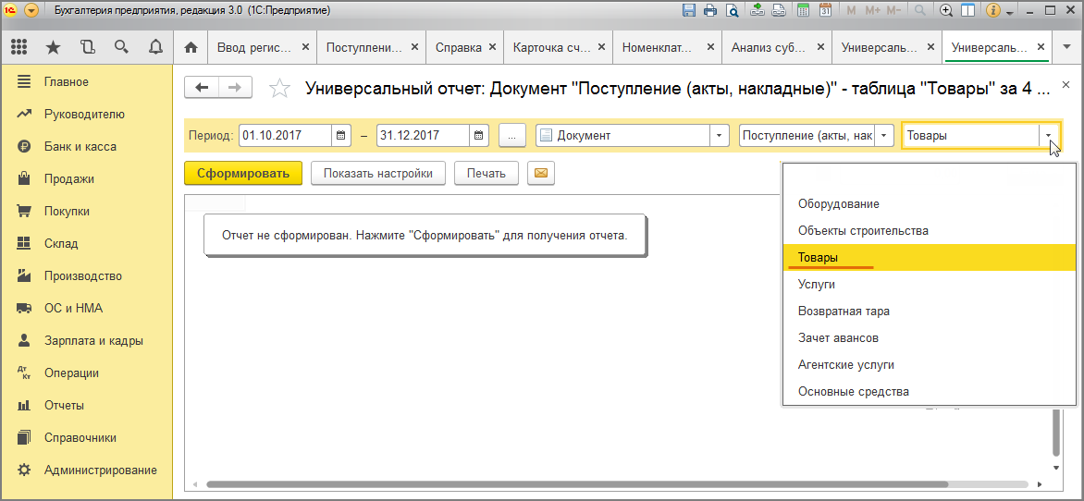Go to the Home page icon
1084x501 pixels.
tap(191, 47)
